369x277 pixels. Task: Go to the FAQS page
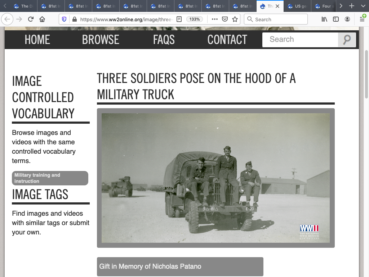(x=164, y=40)
